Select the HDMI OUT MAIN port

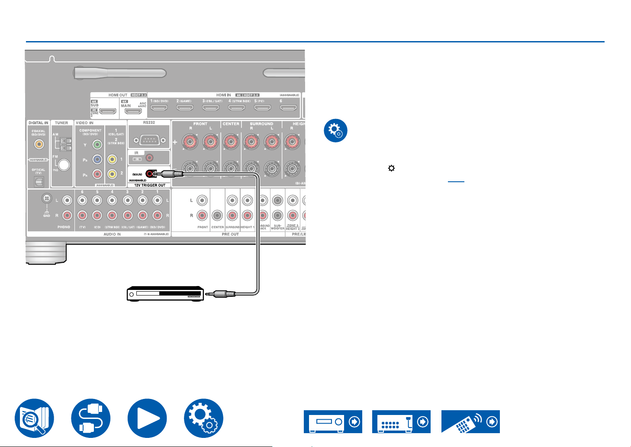click(x=133, y=111)
